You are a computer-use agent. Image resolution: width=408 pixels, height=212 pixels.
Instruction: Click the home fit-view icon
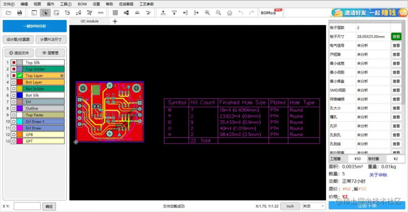[229, 13]
